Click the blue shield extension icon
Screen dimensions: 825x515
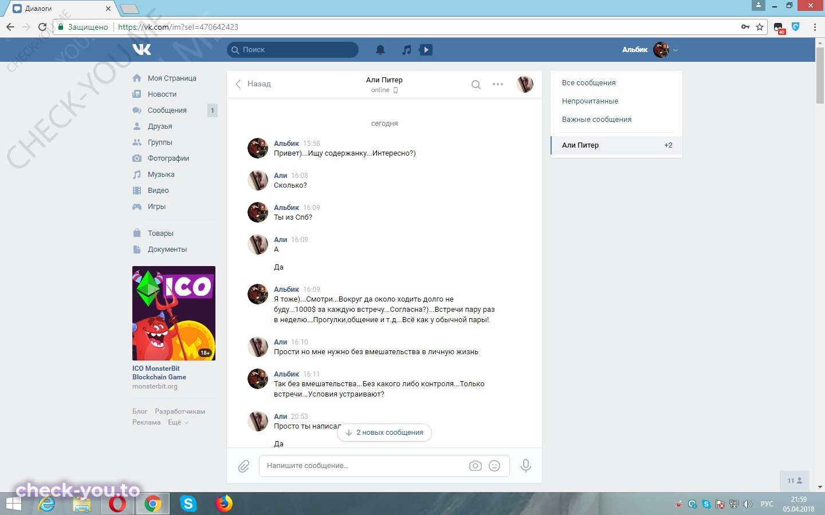pyautogui.click(x=795, y=27)
